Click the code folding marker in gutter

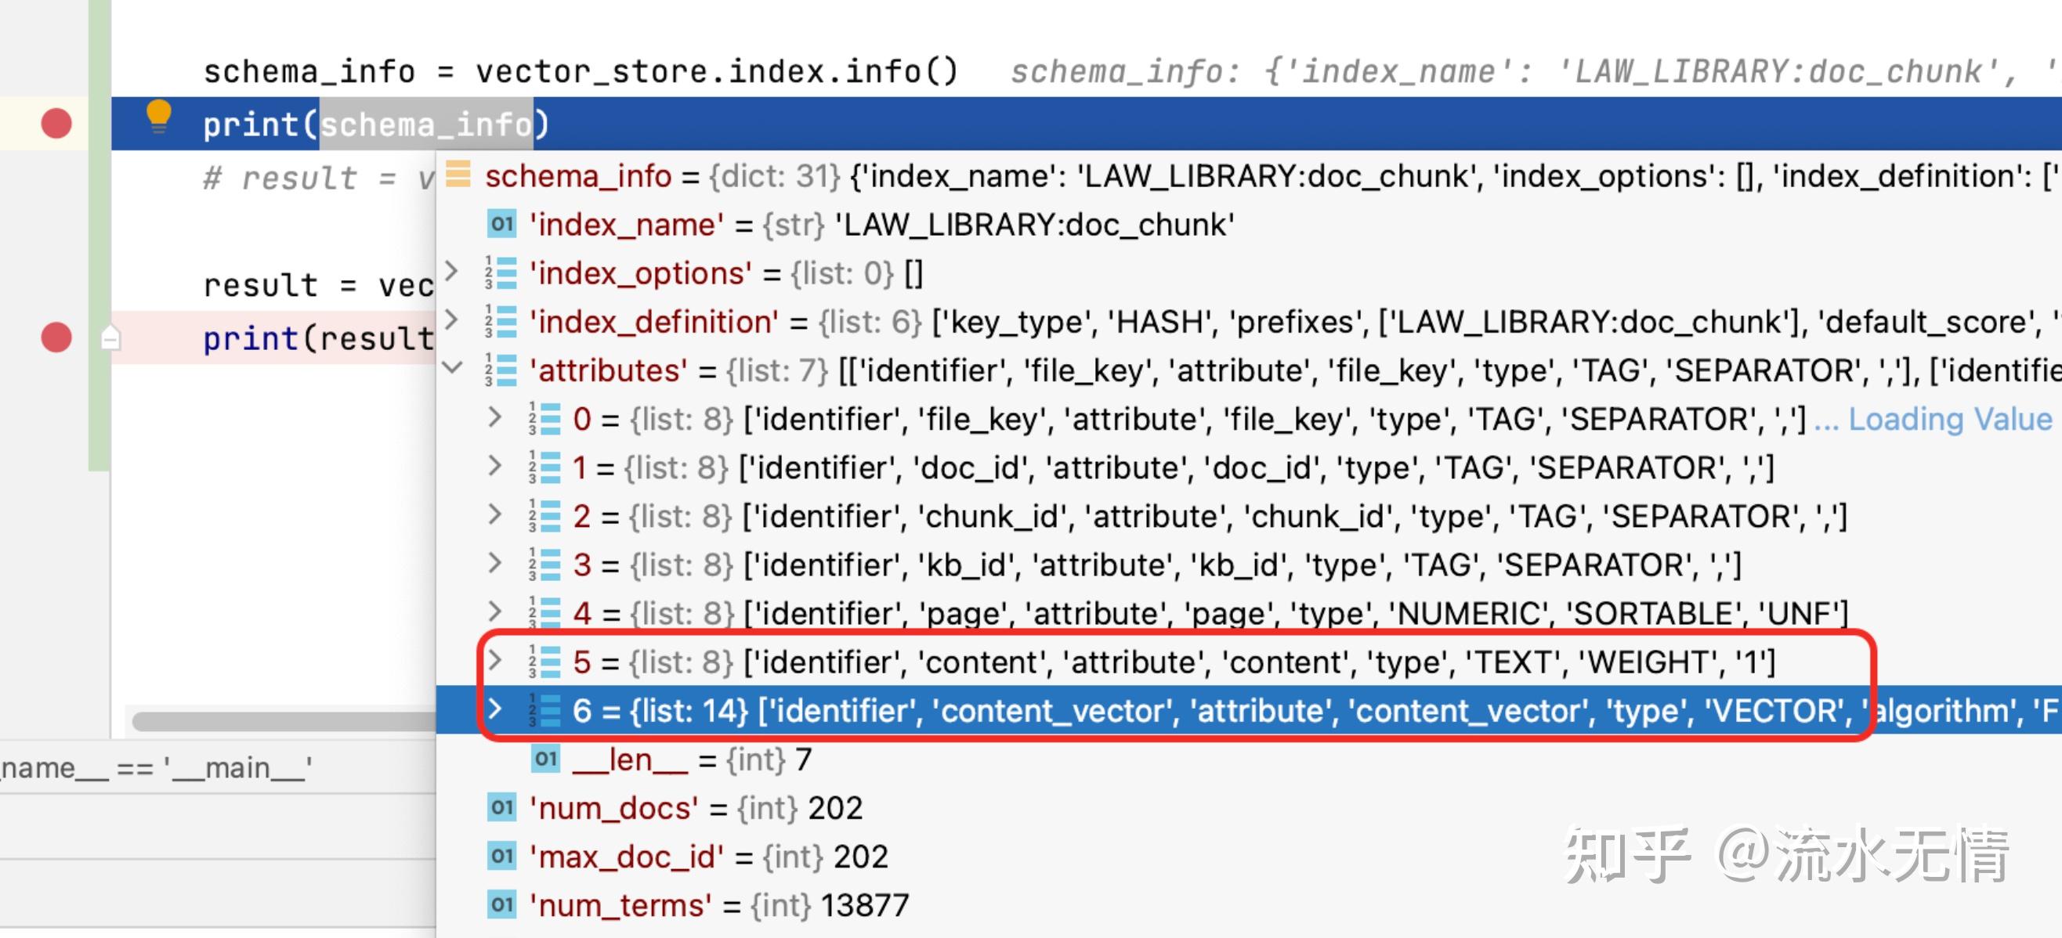110,337
